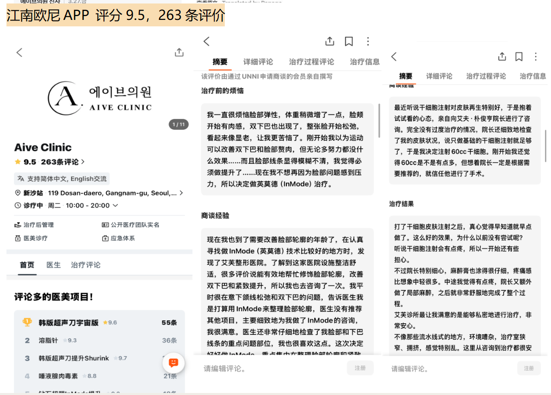Click the 55条 review count
Viewport: 551px width, 395px height.
(169, 322)
